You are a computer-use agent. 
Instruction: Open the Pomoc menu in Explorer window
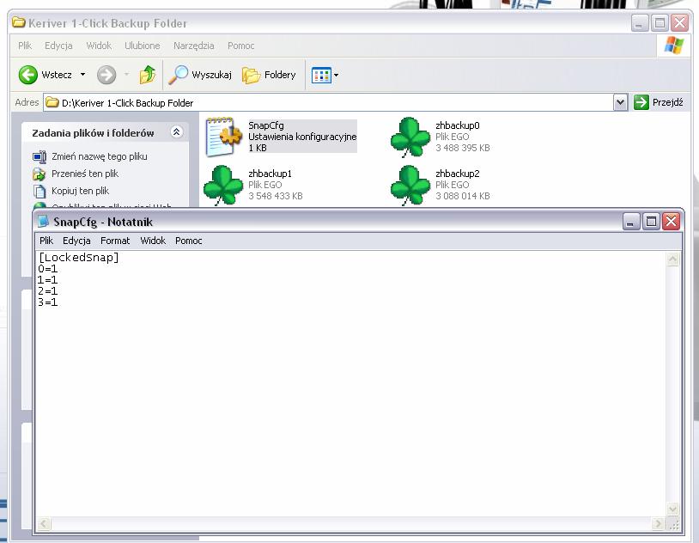pyautogui.click(x=241, y=46)
